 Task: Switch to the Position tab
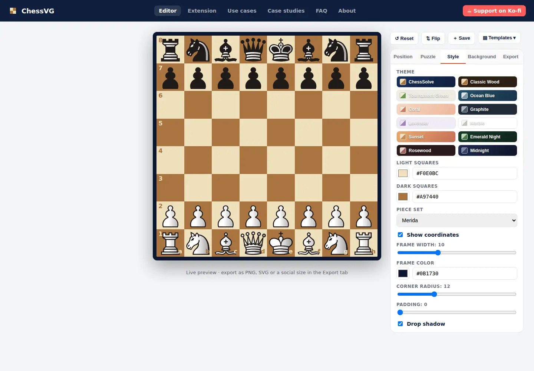(403, 57)
